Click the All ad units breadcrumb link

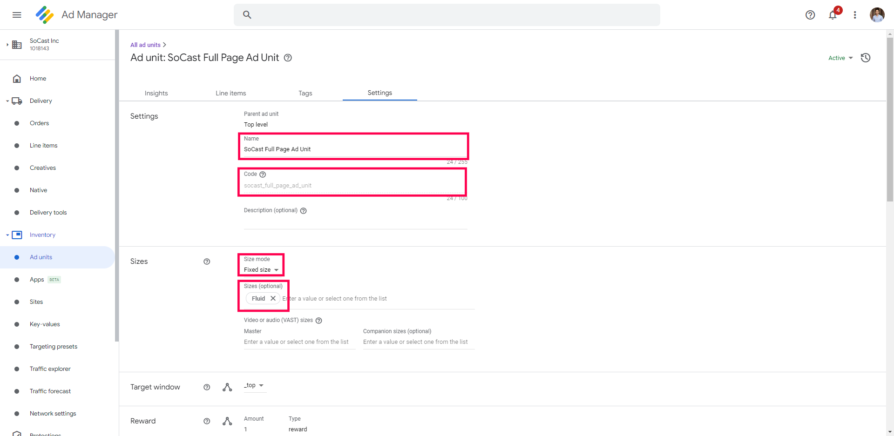click(145, 45)
